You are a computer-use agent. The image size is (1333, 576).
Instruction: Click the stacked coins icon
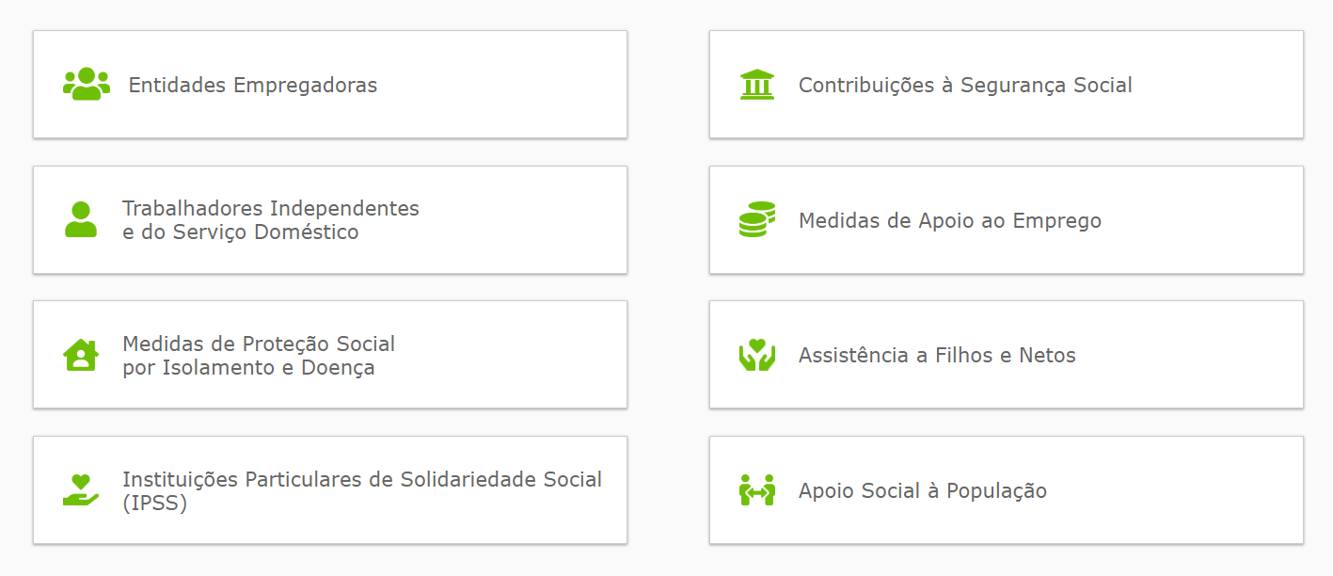point(757,219)
